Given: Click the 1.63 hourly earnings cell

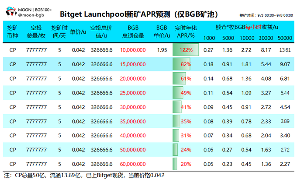Looking at the screenshot, I should [266, 150].
